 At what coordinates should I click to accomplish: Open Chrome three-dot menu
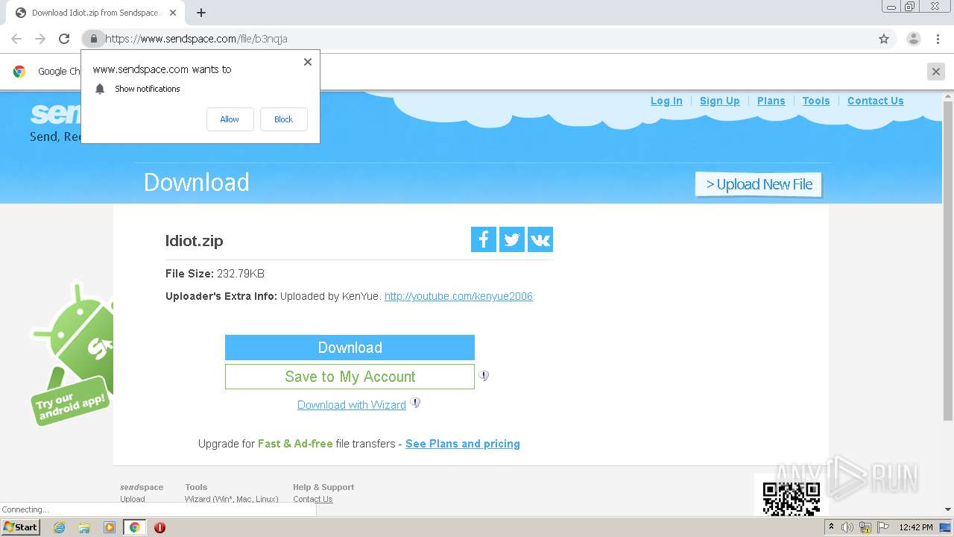point(938,39)
